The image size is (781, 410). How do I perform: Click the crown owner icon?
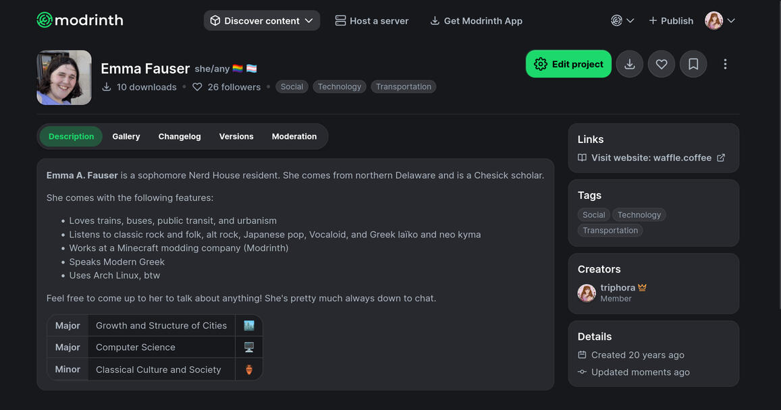pos(642,287)
